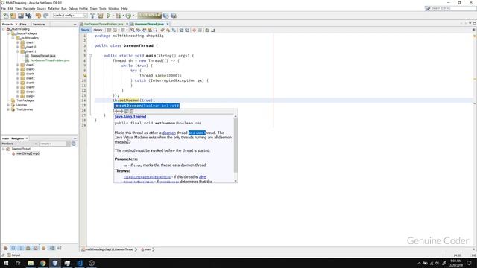The image size is (477, 268).
Task: Open the Debug Project dropdown arrow
Action: [122, 16]
